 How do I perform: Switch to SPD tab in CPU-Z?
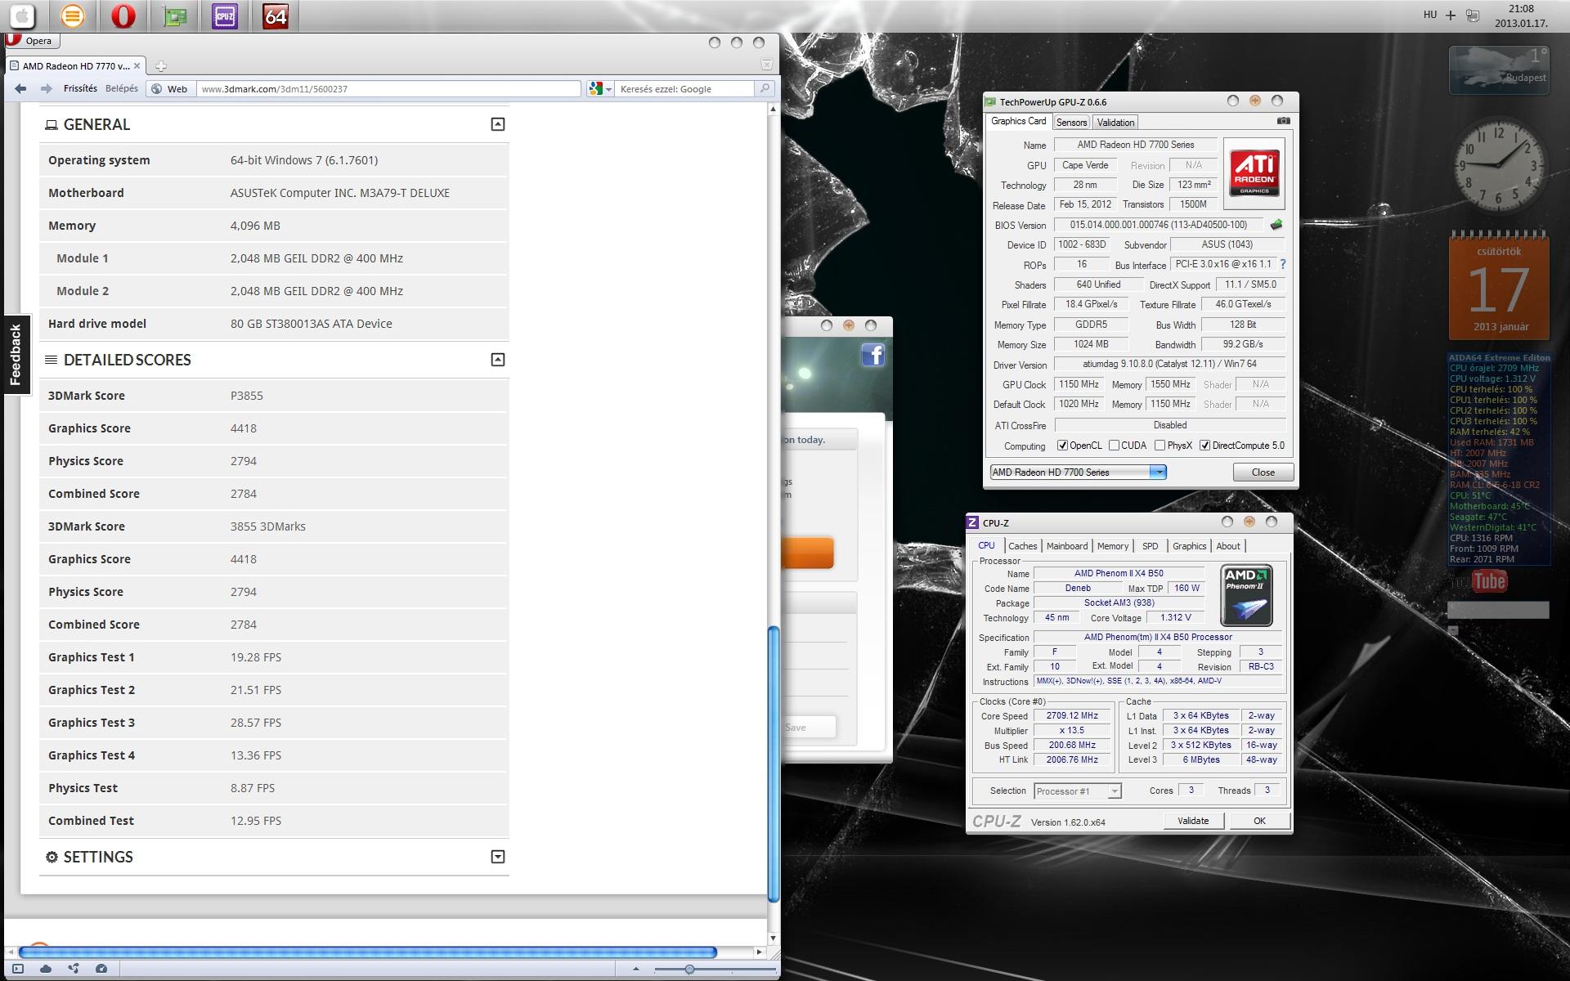pos(1150,546)
